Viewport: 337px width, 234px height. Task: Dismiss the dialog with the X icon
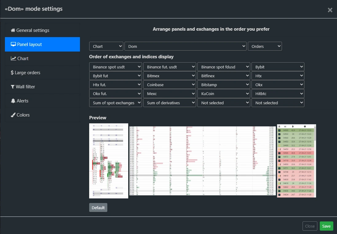click(x=330, y=10)
